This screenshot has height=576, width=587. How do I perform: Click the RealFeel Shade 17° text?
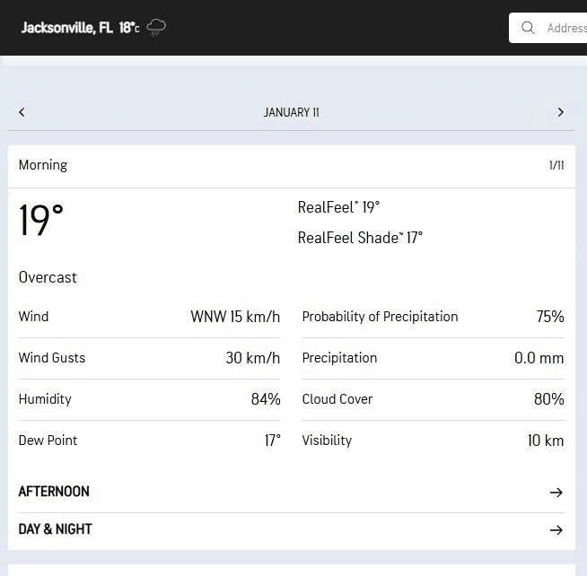pos(360,238)
